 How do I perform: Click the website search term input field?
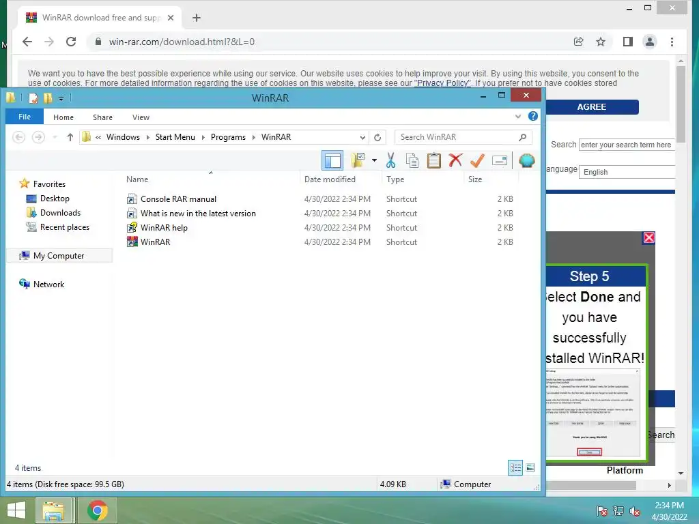(627, 145)
